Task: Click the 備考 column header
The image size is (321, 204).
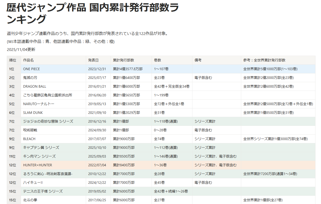Action: [198, 60]
